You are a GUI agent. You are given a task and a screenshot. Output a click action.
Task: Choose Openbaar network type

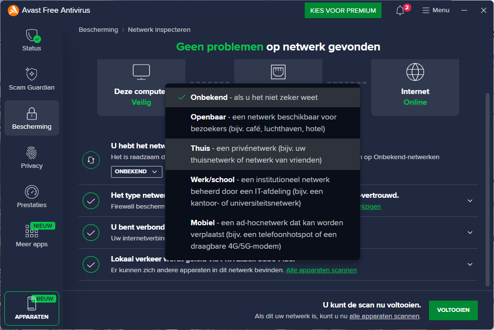[263, 123]
